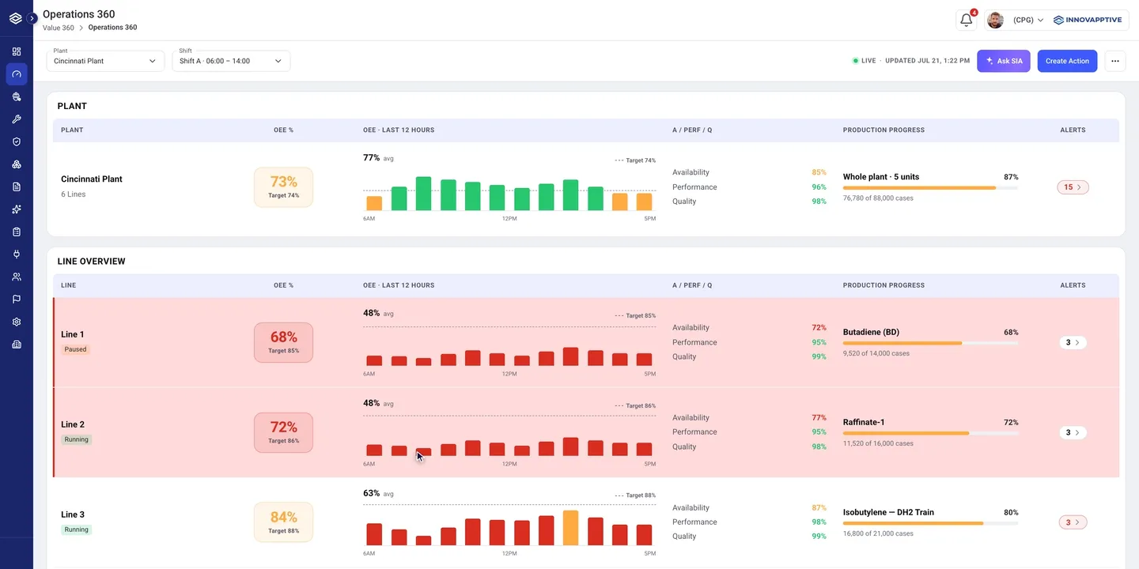Click the flag icon in sidebar
This screenshot has height=569, width=1139.
click(17, 300)
